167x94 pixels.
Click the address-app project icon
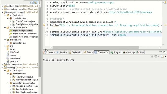click(5, 6)
